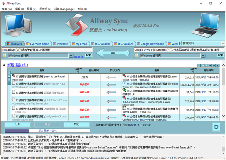Click right H: drive Excel icon of .xlsx file

click(x=124, y=108)
